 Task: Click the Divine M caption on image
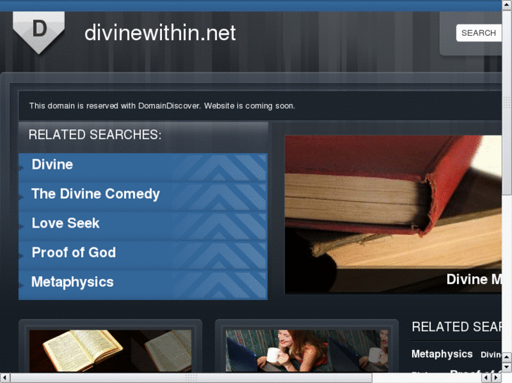tap(474, 279)
